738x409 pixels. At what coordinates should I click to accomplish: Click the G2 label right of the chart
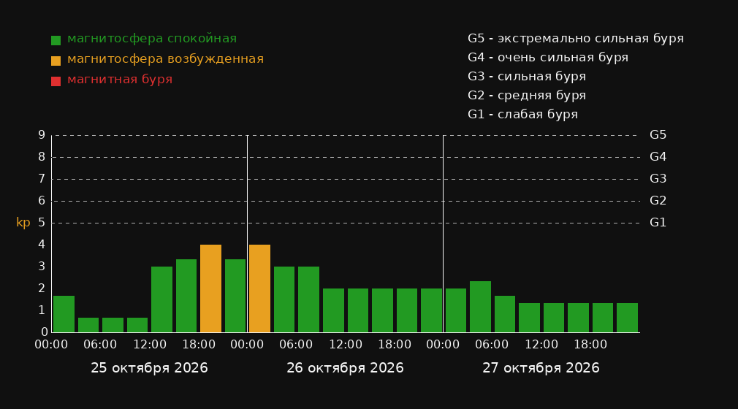(x=658, y=201)
